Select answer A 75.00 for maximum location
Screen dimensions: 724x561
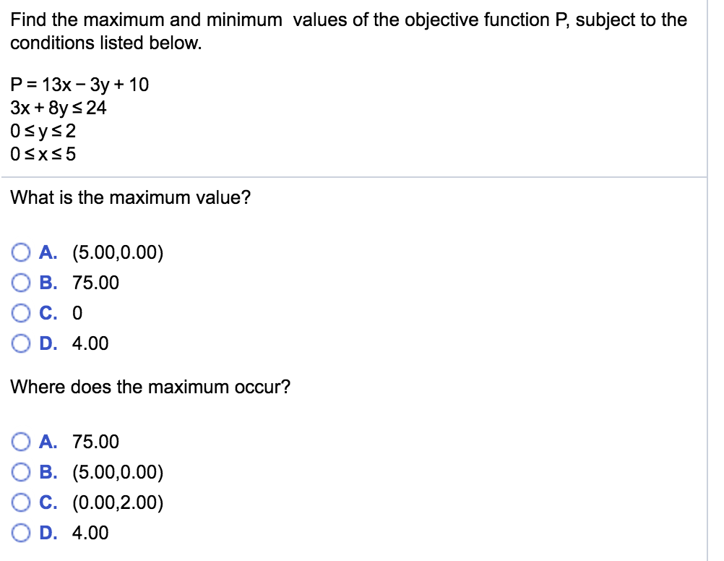(x=22, y=442)
